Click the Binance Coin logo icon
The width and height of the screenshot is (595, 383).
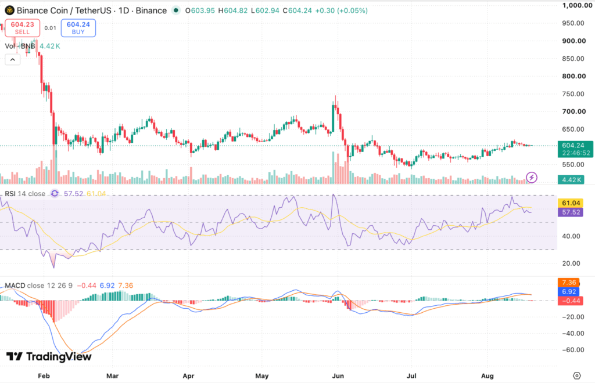point(9,10)
